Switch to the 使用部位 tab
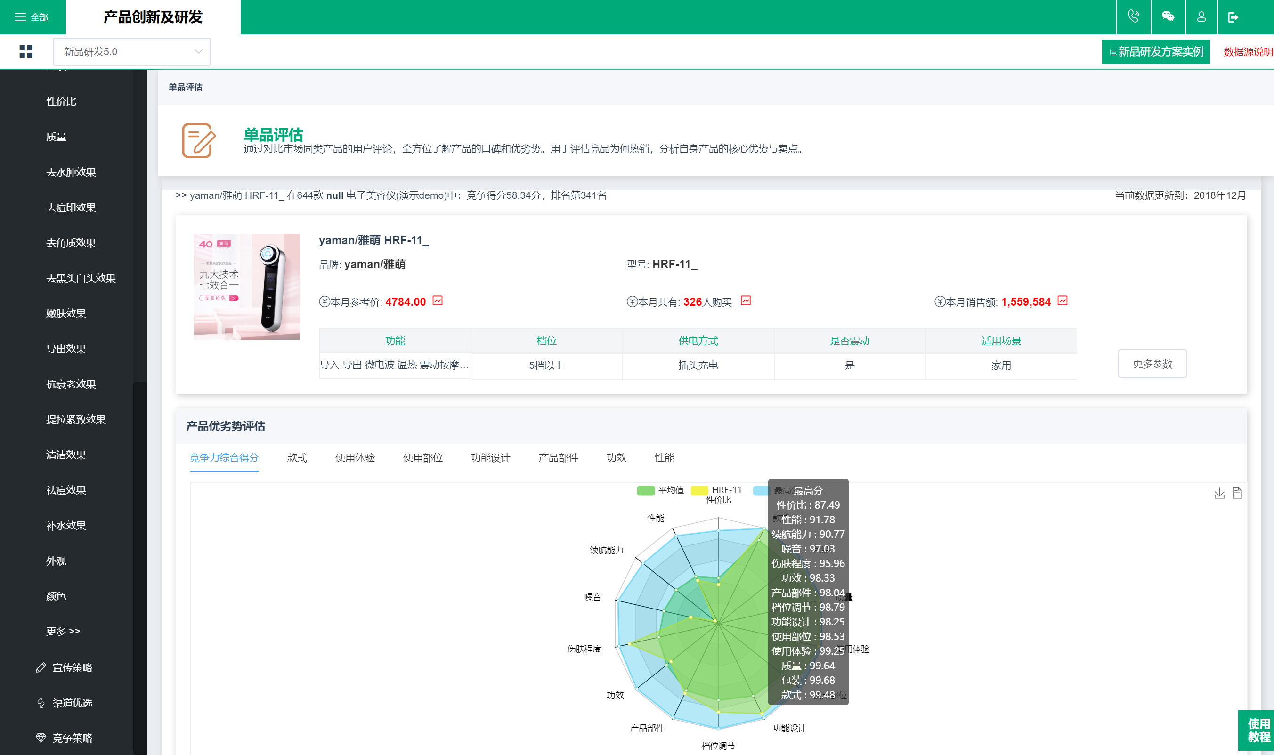The width and height of the screenshot is (1274, 755). click(422, 457)
